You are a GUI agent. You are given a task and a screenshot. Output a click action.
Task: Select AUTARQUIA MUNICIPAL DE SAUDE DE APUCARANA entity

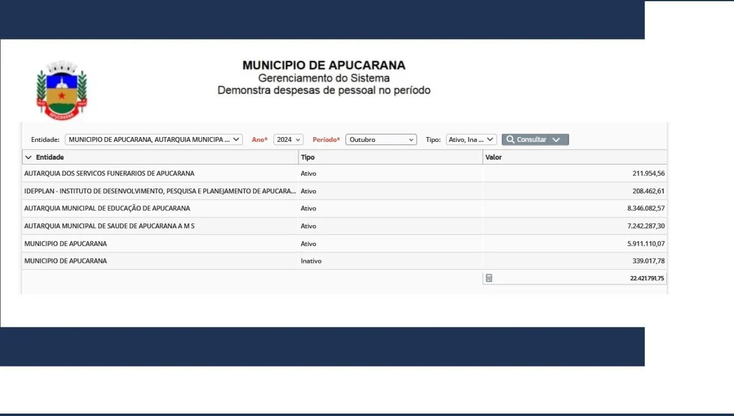tap(109, 226)
